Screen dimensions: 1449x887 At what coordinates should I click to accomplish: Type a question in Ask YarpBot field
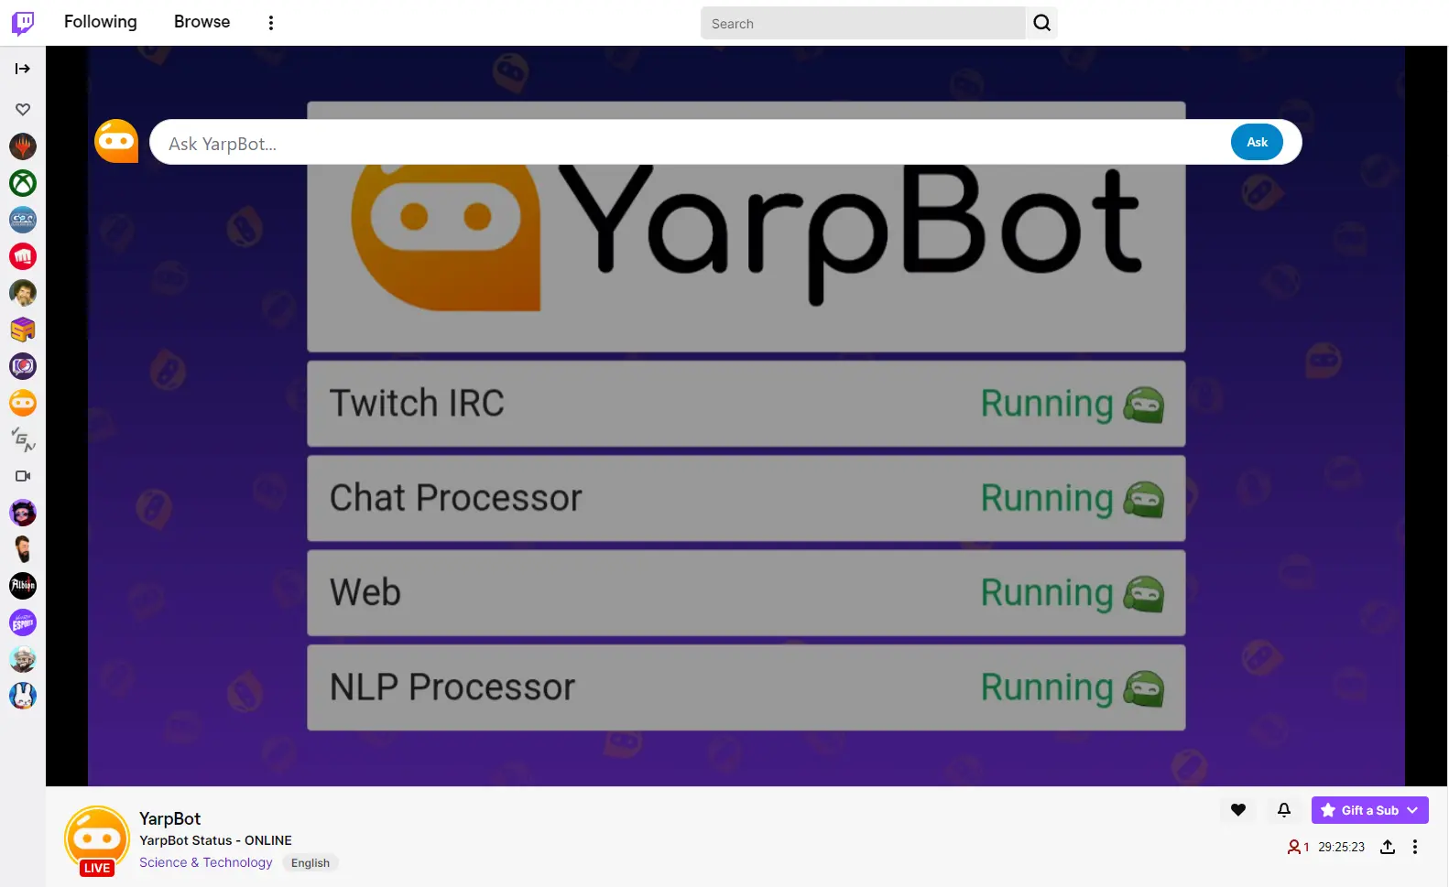pos(687,143)
